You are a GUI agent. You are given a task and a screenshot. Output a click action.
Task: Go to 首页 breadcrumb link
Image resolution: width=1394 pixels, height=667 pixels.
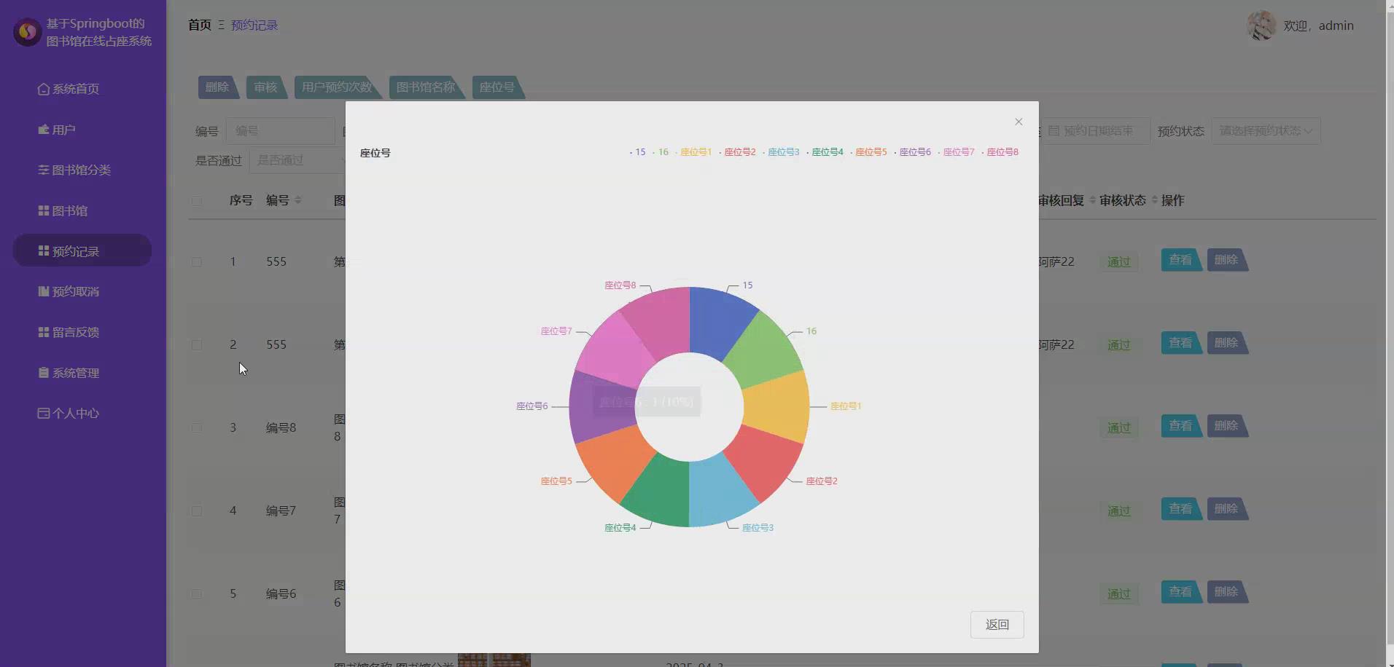coord(200,25)
